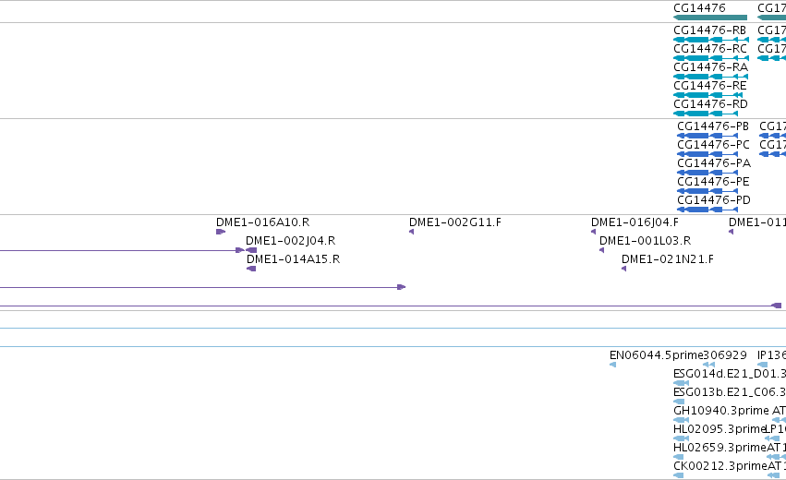This screenshot has height=480, width=786.
Task: Click the purple arrow glyph under DME1-016A10.R
Action: [221, 232]
